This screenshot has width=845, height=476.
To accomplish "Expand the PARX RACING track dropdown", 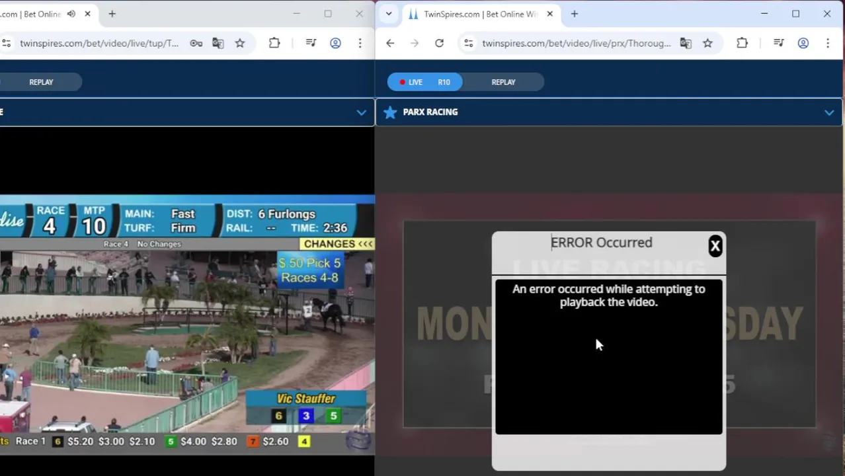I will point(829,112).
